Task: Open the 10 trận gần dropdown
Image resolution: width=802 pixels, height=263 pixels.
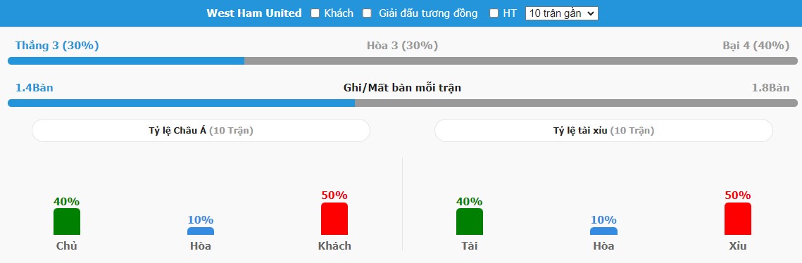Action: [561, 13]
